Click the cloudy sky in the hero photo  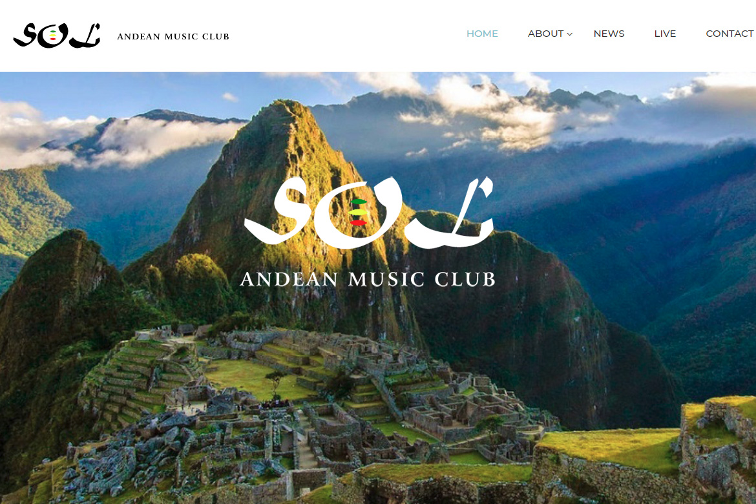click(482, 106)
